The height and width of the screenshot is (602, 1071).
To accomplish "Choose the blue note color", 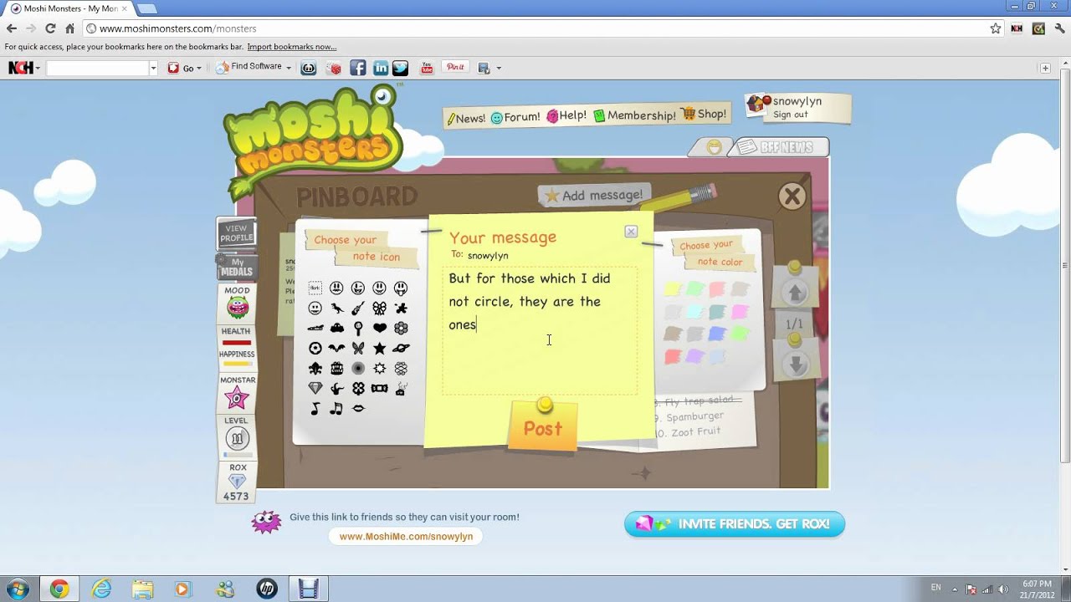I will (x=717, y=334).
